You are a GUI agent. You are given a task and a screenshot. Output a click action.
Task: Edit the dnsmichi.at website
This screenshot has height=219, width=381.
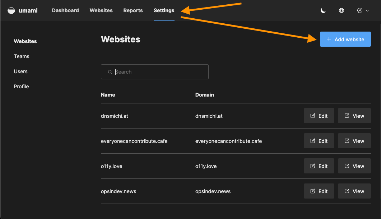[319, 116]
